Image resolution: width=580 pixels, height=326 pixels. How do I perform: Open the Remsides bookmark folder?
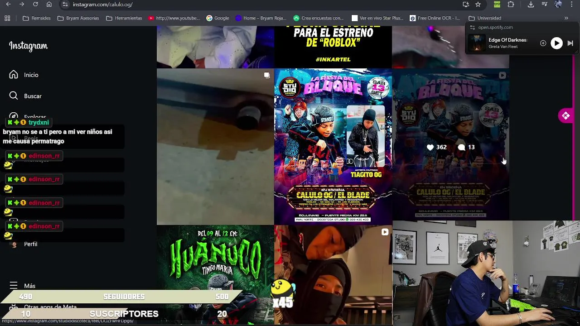pyautogui.click(x=37, y=18)
